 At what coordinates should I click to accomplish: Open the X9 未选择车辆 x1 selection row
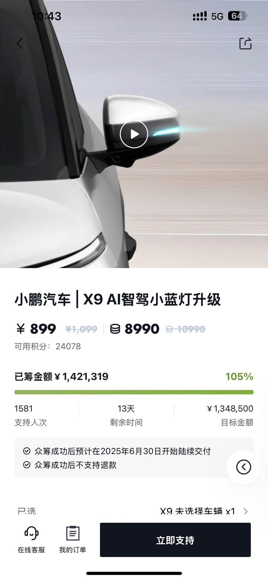tap(134, 511)
